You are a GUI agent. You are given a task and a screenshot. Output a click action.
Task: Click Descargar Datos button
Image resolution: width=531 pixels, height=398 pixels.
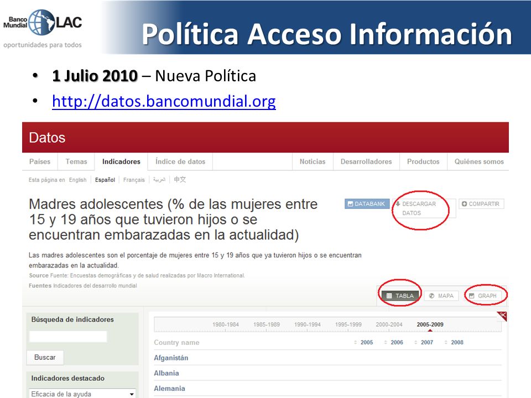pos(423,208)
